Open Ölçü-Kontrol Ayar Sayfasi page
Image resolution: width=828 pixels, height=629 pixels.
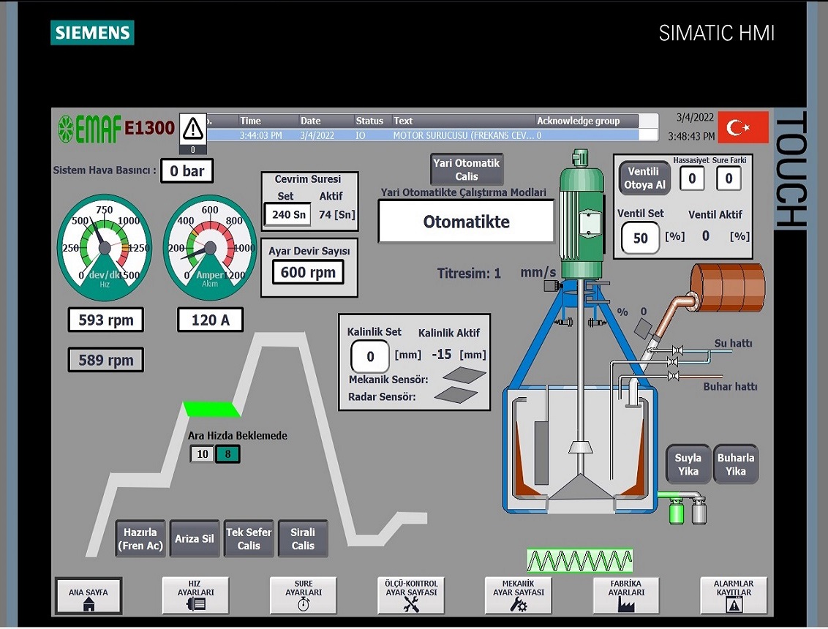pyautogui.click(x=411, y=596)
